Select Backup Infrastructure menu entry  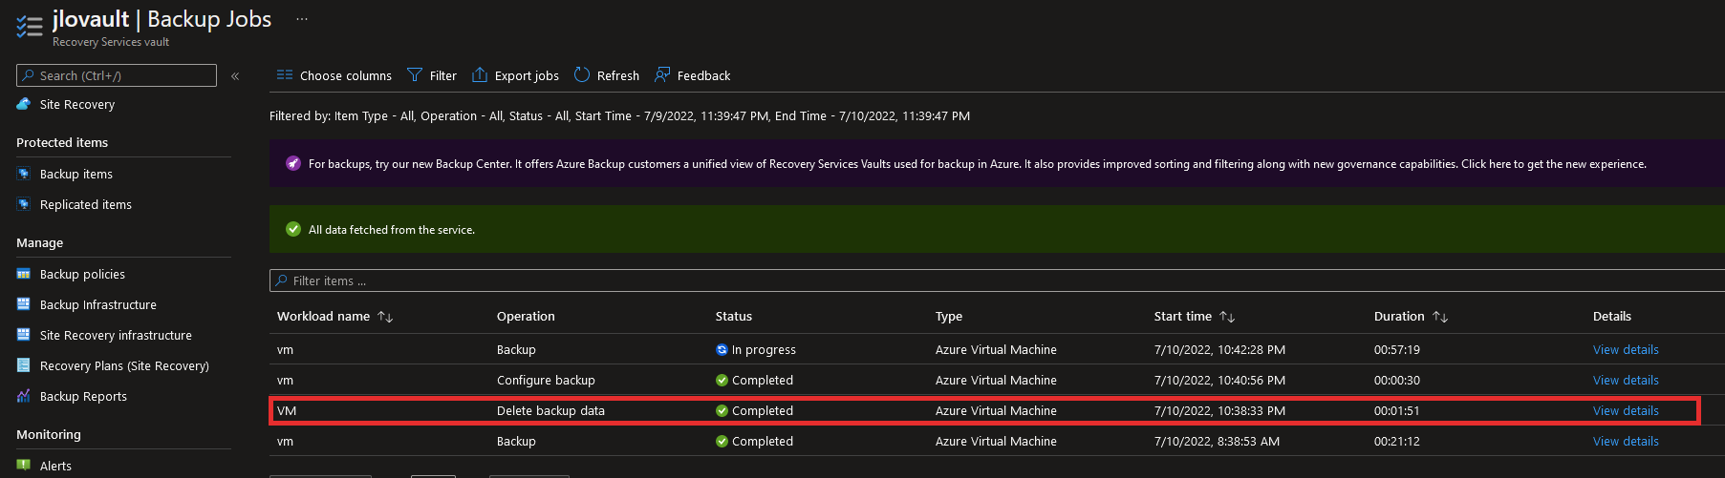pyautogui.click(x=98, y=304)
